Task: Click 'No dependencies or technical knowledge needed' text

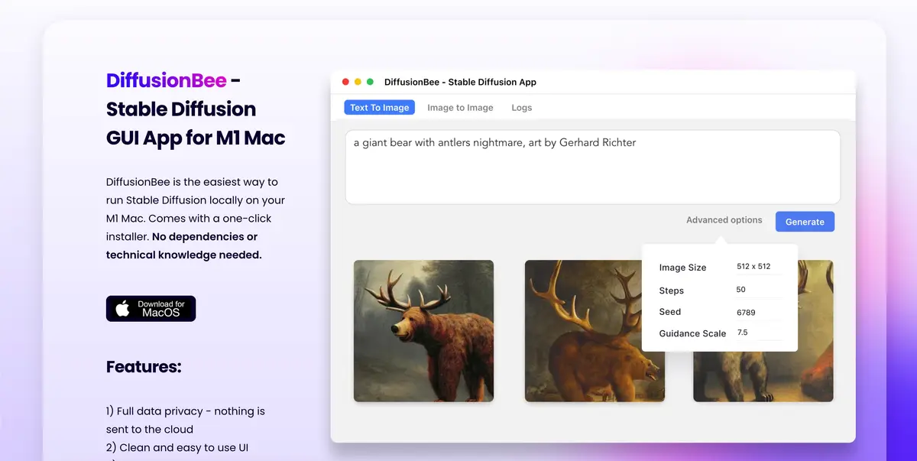Action: click(184, 246)
